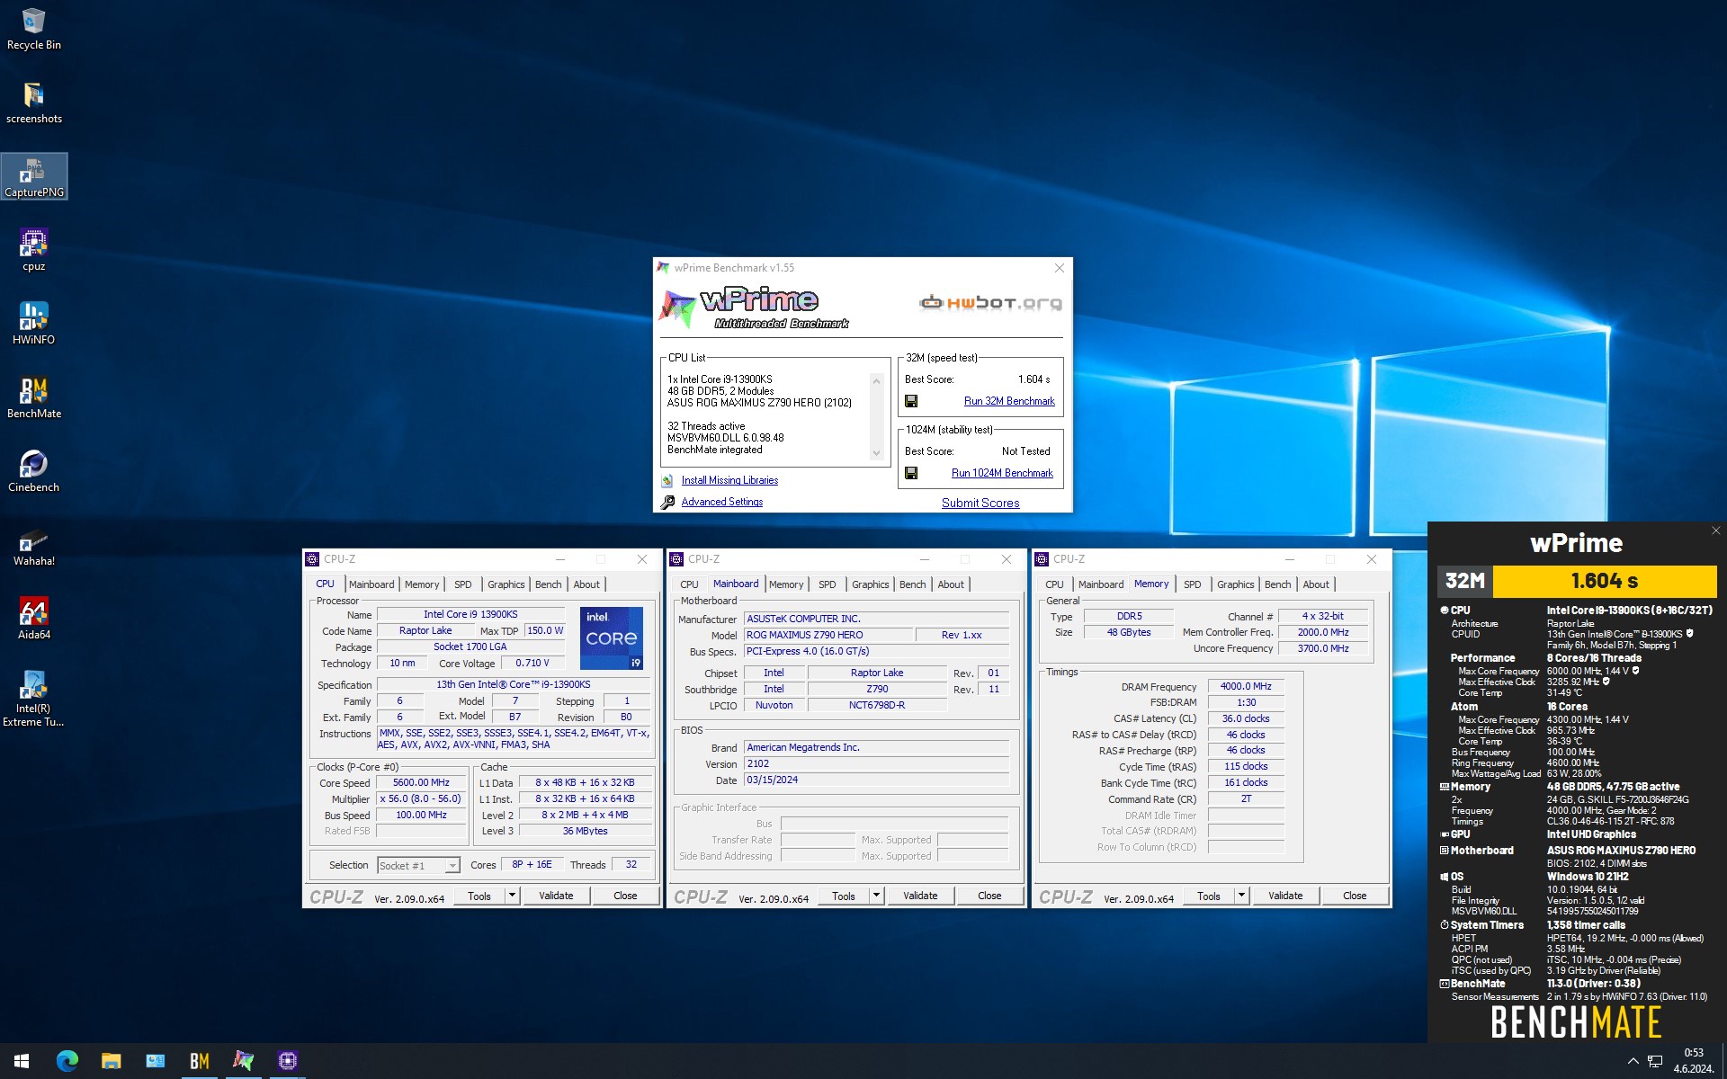Click the DRAM Frequency 4000.0 MHz field
The height and width of the screenshot is (1079, 1727).
[x=1246, y=686]
